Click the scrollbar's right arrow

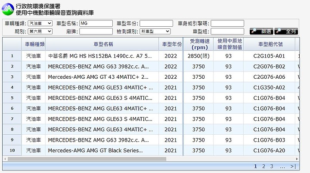pyautogui.click(x=297, y=159)
